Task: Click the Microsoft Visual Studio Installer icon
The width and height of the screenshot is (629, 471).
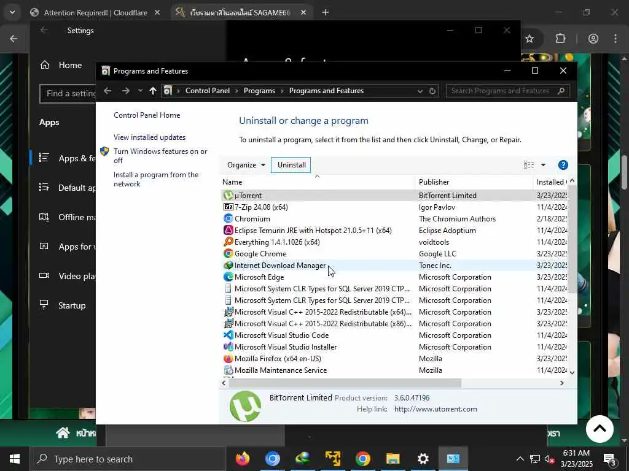Action: point(229,347)
